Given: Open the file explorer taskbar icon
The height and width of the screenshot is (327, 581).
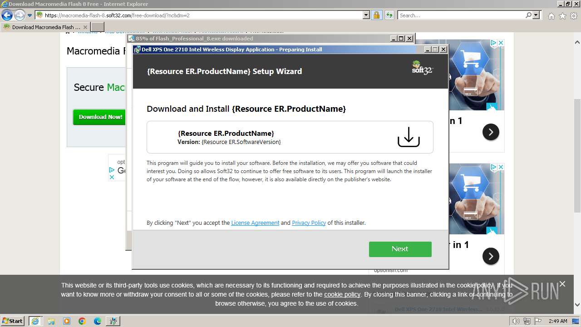Looking at the screenshot, I should point(51,321).
